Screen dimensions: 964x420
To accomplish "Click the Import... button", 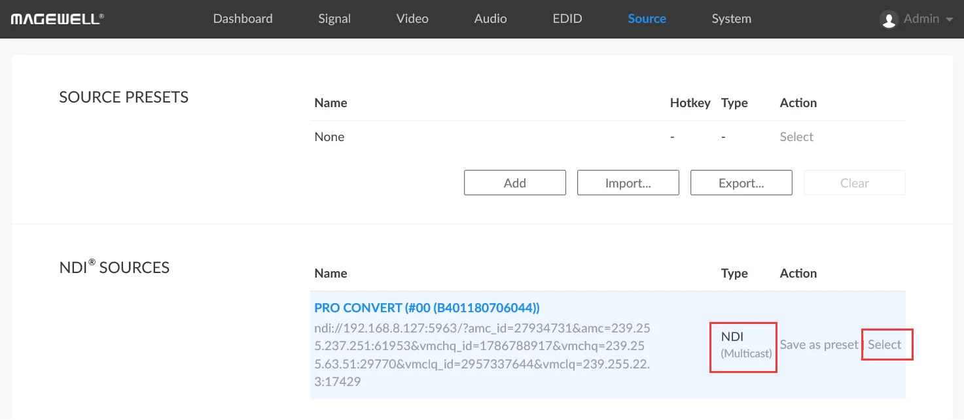I will (x=628, y=183).
